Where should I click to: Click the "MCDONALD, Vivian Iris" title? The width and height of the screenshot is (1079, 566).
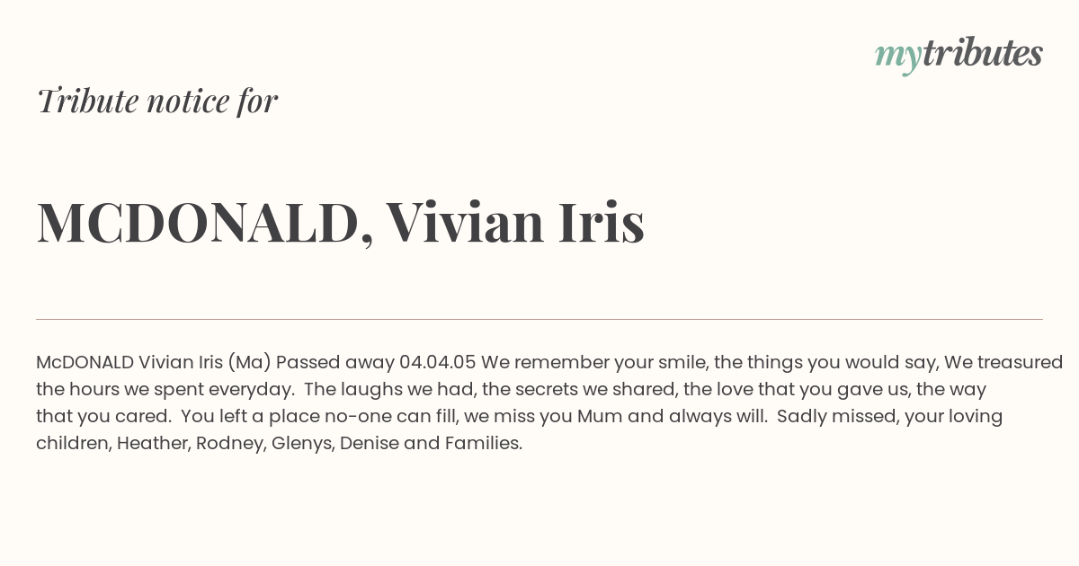340,222
